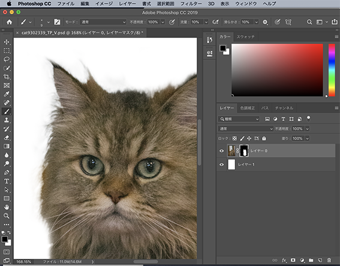This screenshot has height=266, width=340.
Task: Select the Eraser tool
Action: tap(7, 138)
